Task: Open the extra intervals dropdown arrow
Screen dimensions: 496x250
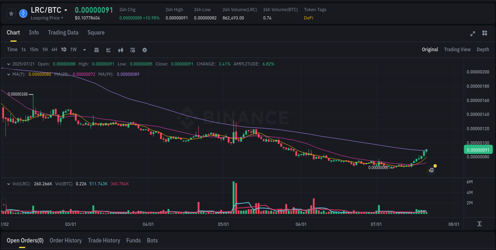Action: (x=84, y=50)
